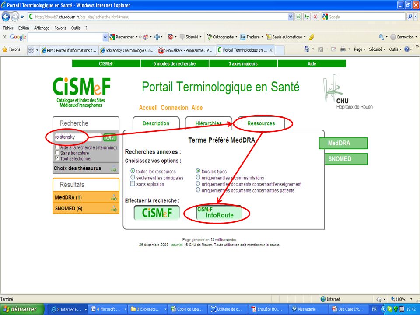Click the CHU Hôpitaux de Rouen logo
This screenshot has height=315, width=420.
[x=348, y=92]
